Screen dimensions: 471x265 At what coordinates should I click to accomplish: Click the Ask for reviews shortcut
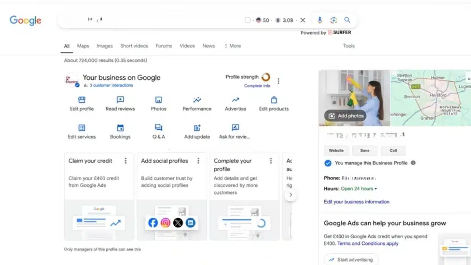pyautogui.click(x=235, y=132)
